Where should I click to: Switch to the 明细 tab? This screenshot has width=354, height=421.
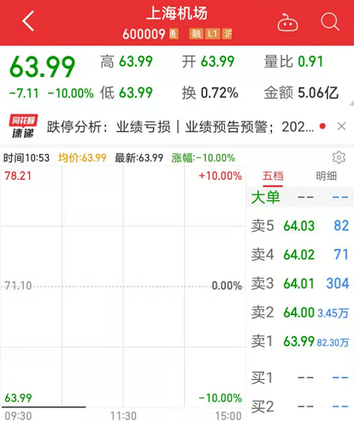point(327,176)
